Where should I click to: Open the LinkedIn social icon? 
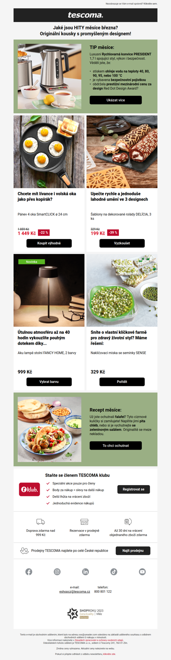pos(85,571)
